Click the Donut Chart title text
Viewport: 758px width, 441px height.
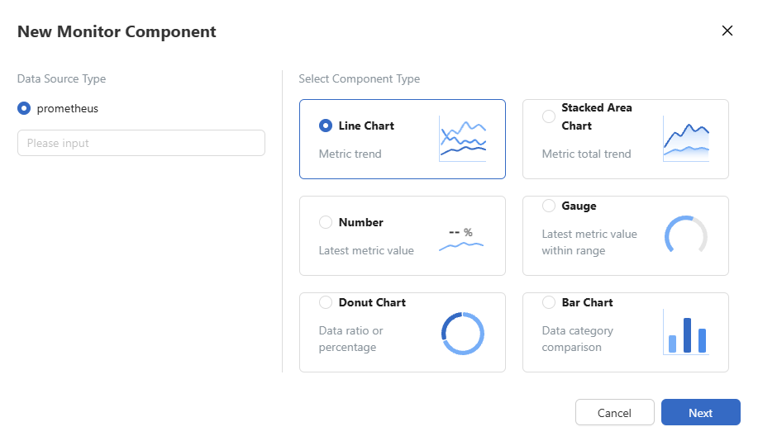[x=372, y=302]
